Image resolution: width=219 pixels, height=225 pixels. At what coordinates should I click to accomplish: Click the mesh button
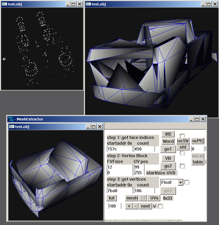coord(132,198)
